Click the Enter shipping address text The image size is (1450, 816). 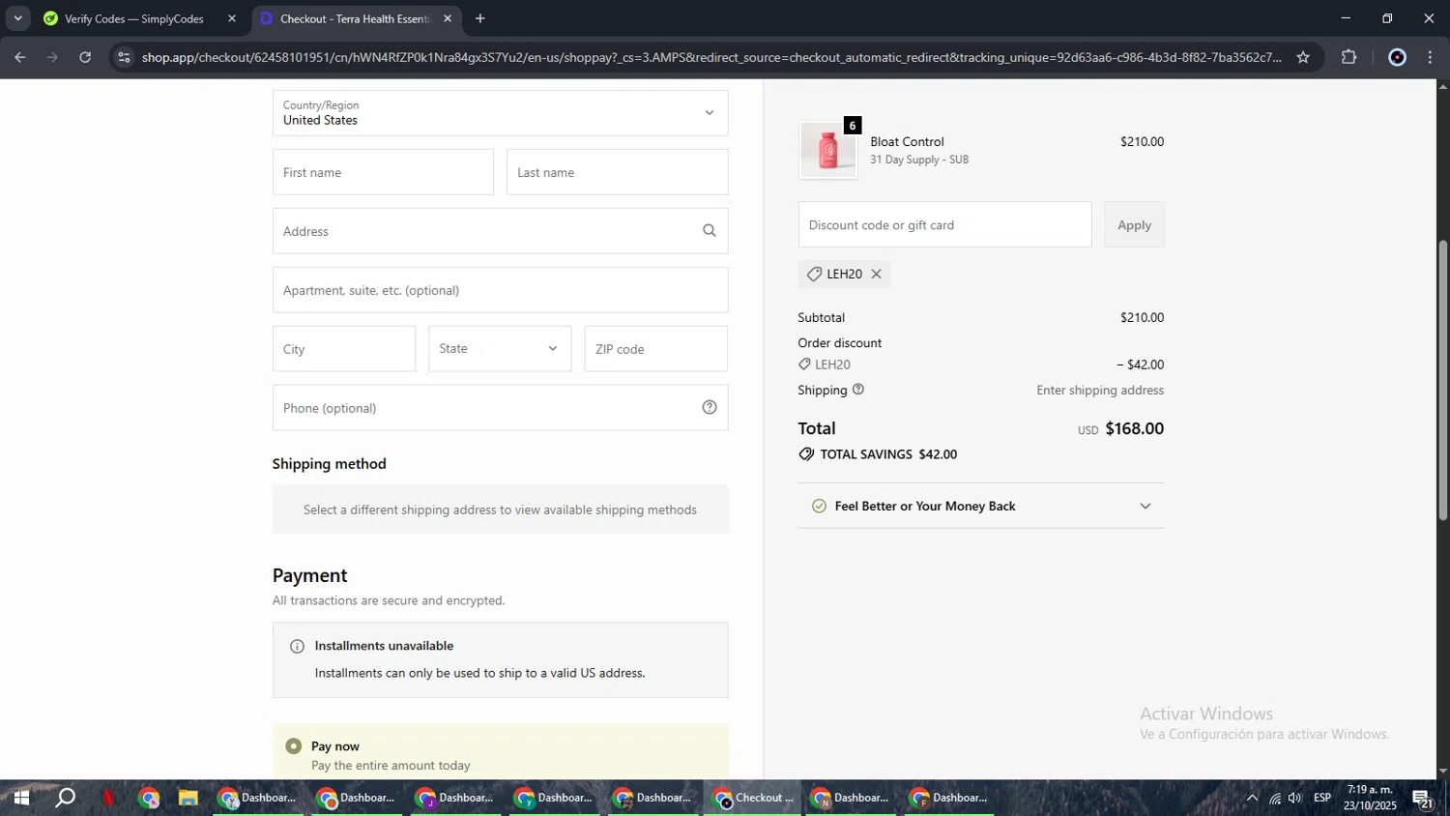[x=1100, y=391]
